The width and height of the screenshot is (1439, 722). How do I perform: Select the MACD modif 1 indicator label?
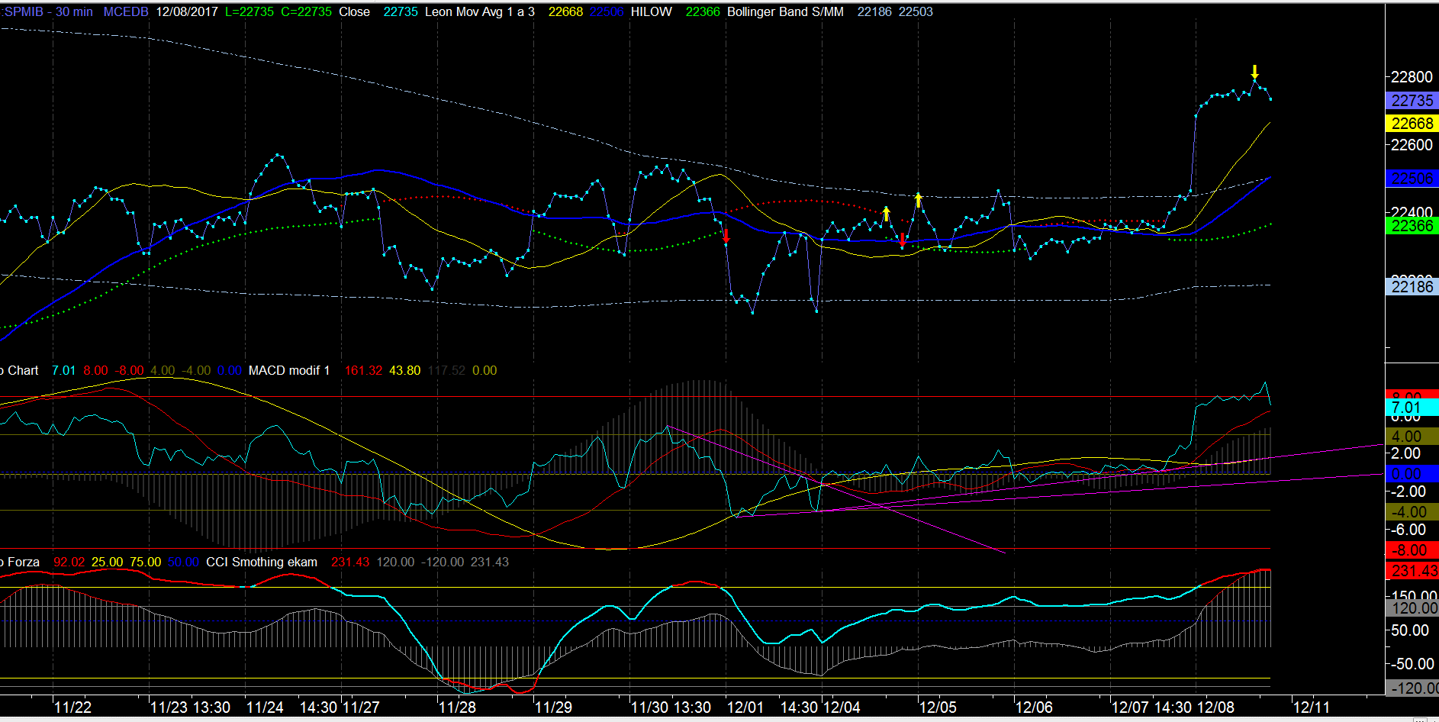(289, 371)
